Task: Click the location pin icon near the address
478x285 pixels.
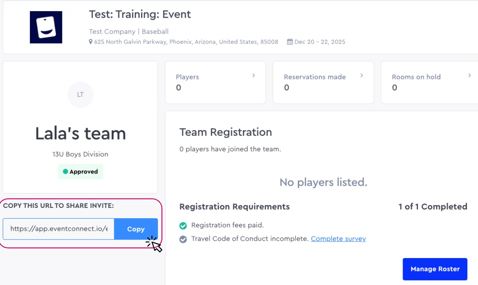Action: pyautogui.click(x=91, y=42)
